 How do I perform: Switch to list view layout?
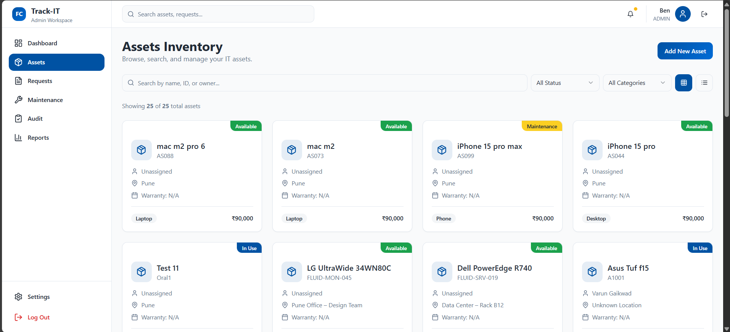[x=704, y=83]
